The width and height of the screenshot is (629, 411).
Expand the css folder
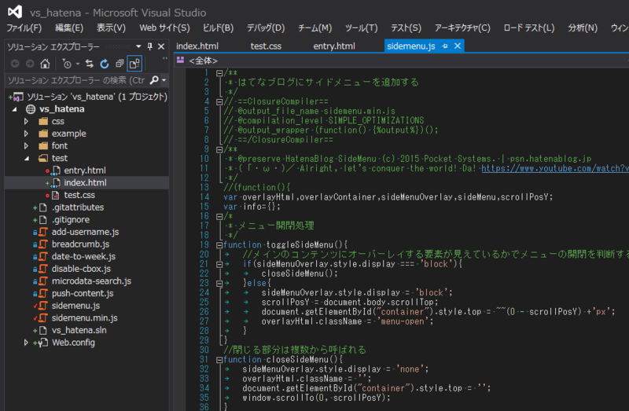coord(26,121)
